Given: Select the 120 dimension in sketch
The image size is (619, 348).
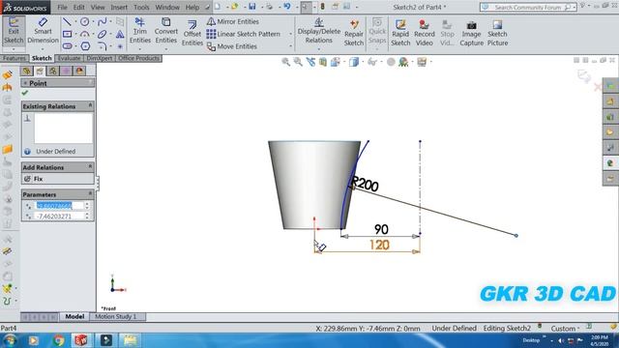Looking at the screenshot, I should tap(379, 245).
